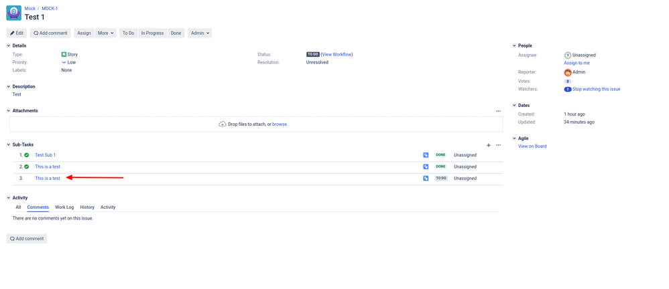Viewport: 669px width, 289px height.
Task: Open the Test Sub 1 sub-task
Action: [45, 155]
